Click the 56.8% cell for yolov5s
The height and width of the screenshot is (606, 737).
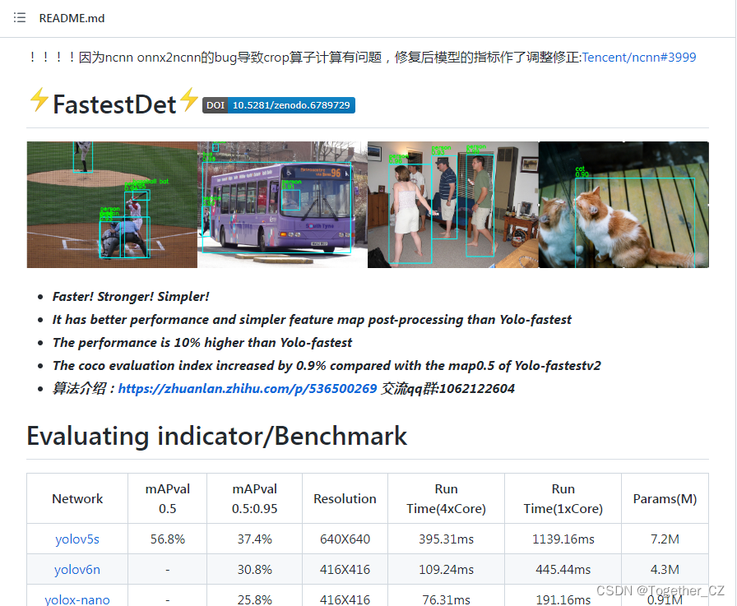point(167,539)
